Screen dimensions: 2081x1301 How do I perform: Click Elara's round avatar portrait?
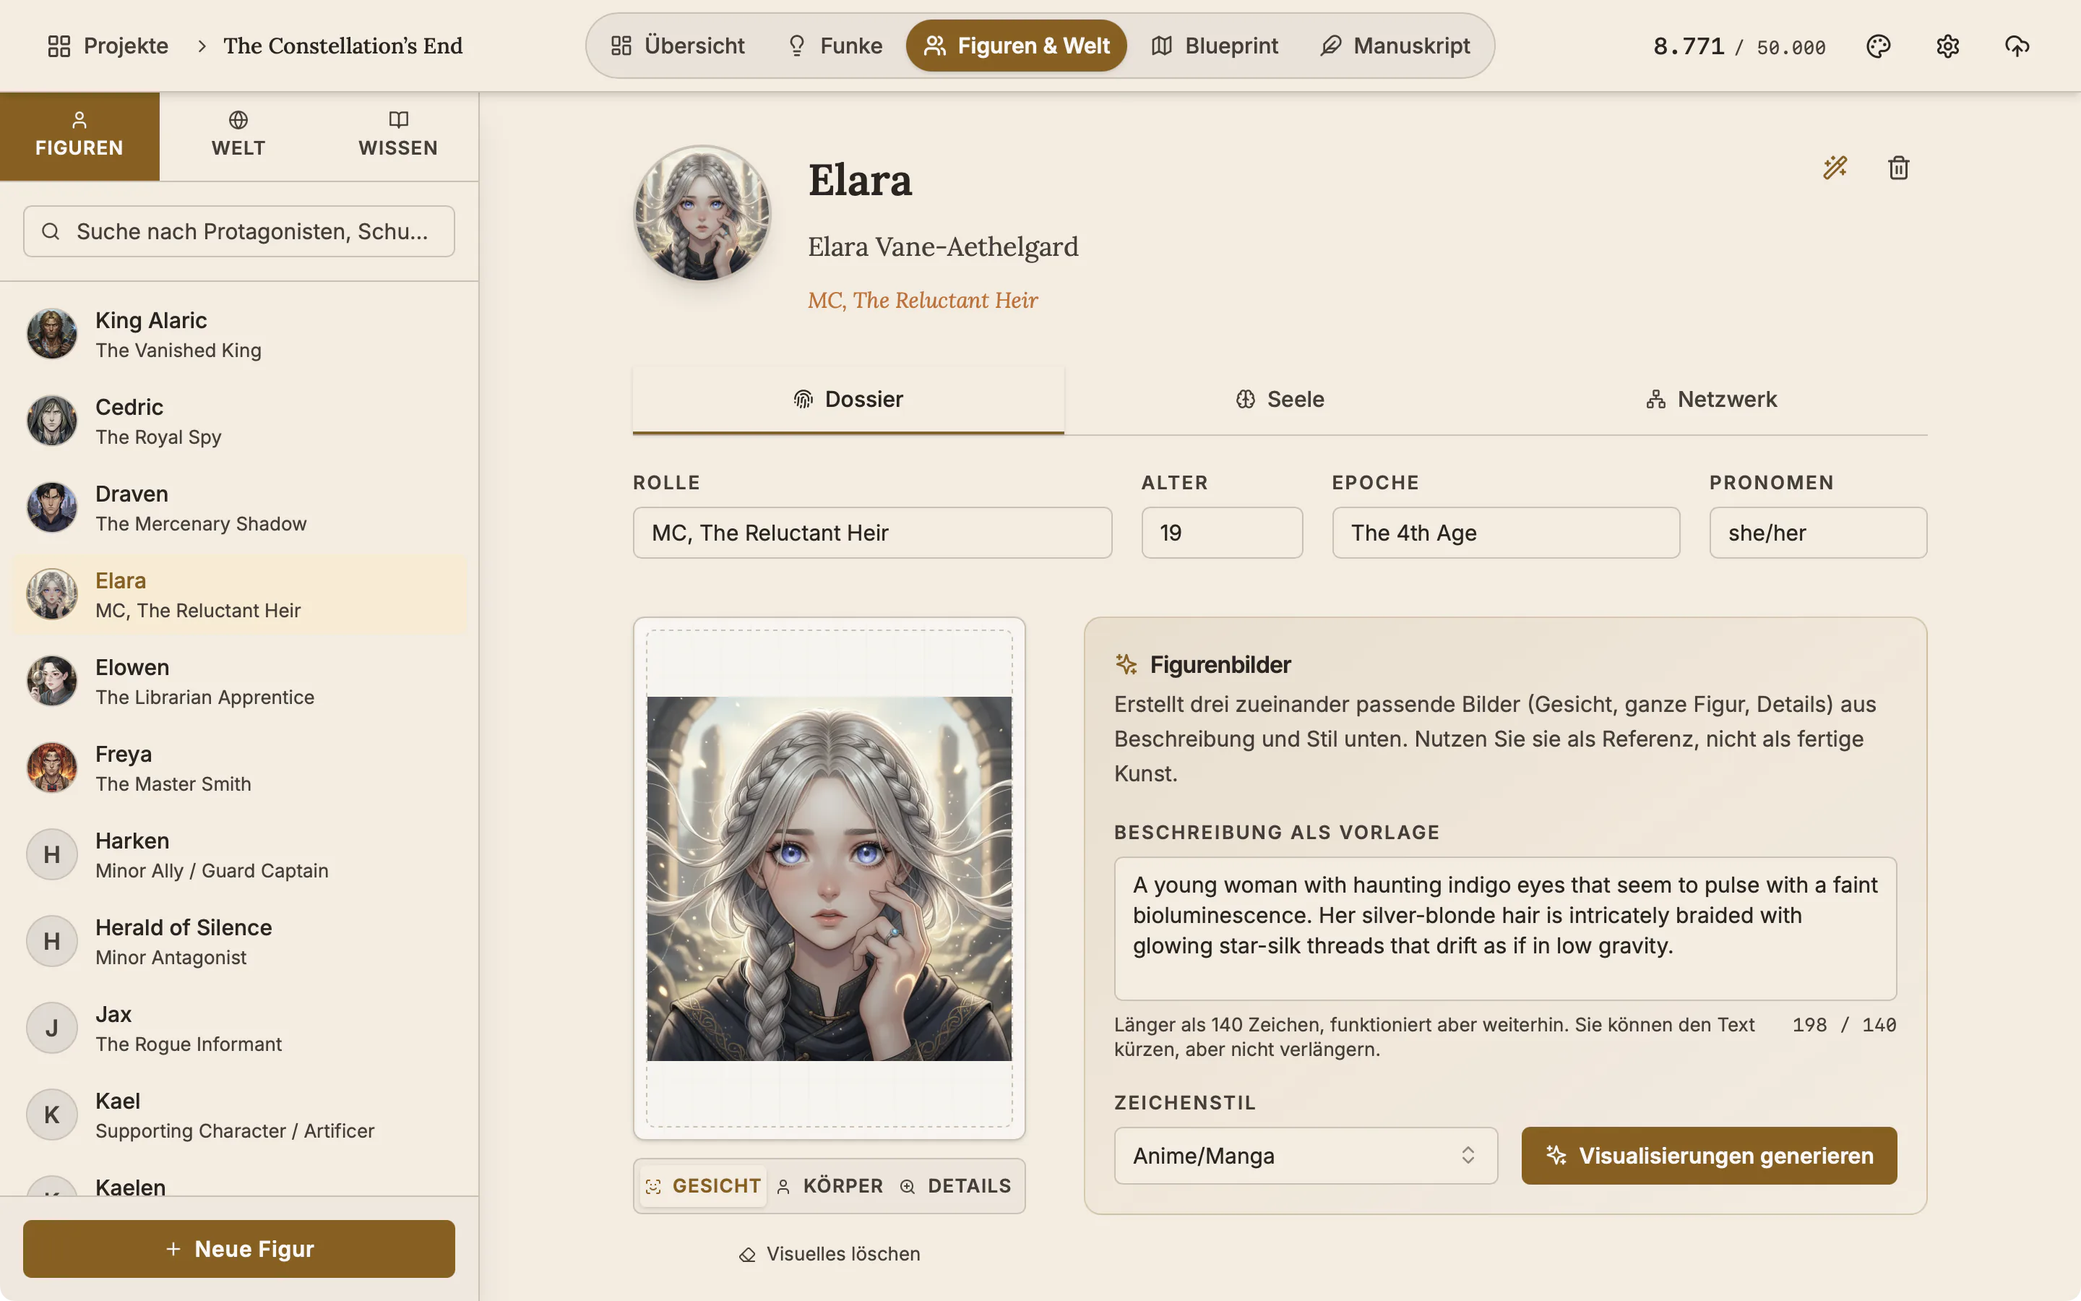point(702,213)
